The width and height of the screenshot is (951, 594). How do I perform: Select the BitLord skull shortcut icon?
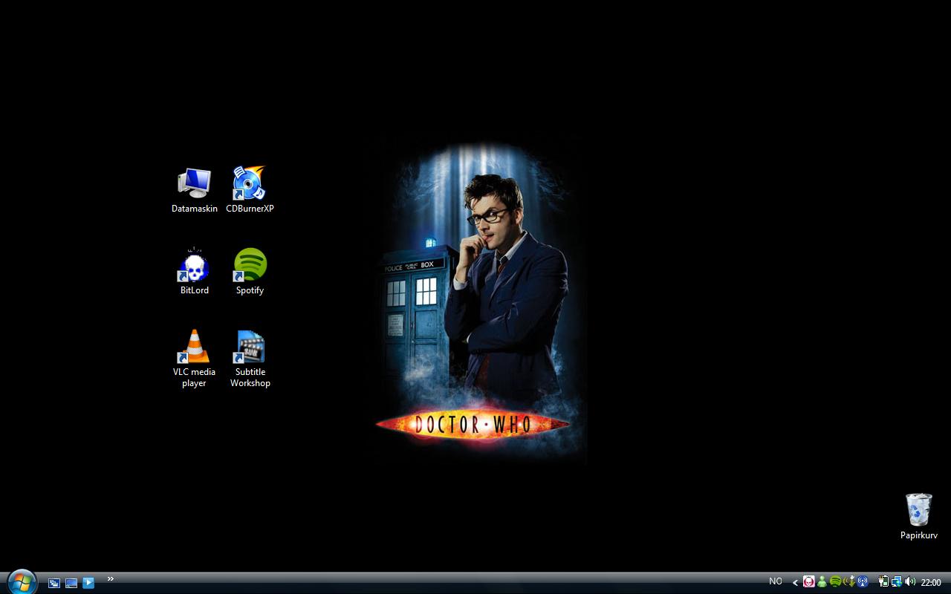click(x=194, y=264)
